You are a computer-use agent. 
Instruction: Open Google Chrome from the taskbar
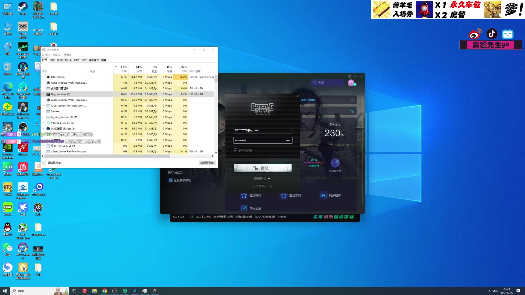click(x=104, y=291)
